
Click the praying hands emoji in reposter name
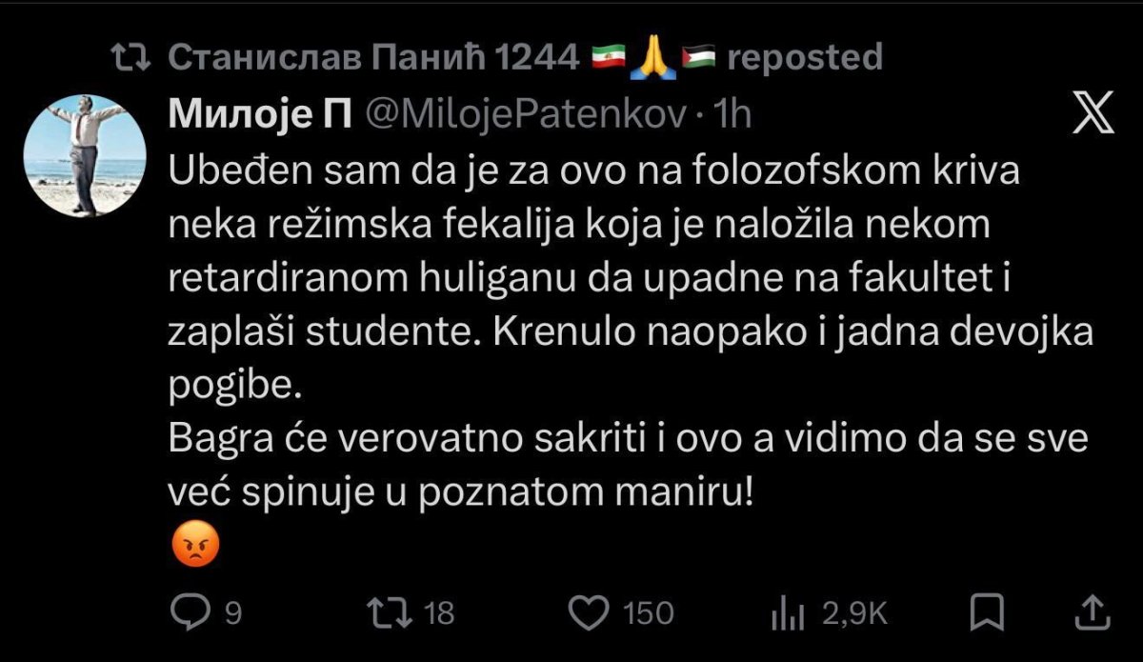(654, 58)
